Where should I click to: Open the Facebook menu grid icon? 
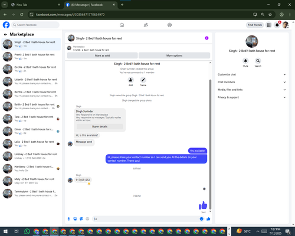point(268,25)
